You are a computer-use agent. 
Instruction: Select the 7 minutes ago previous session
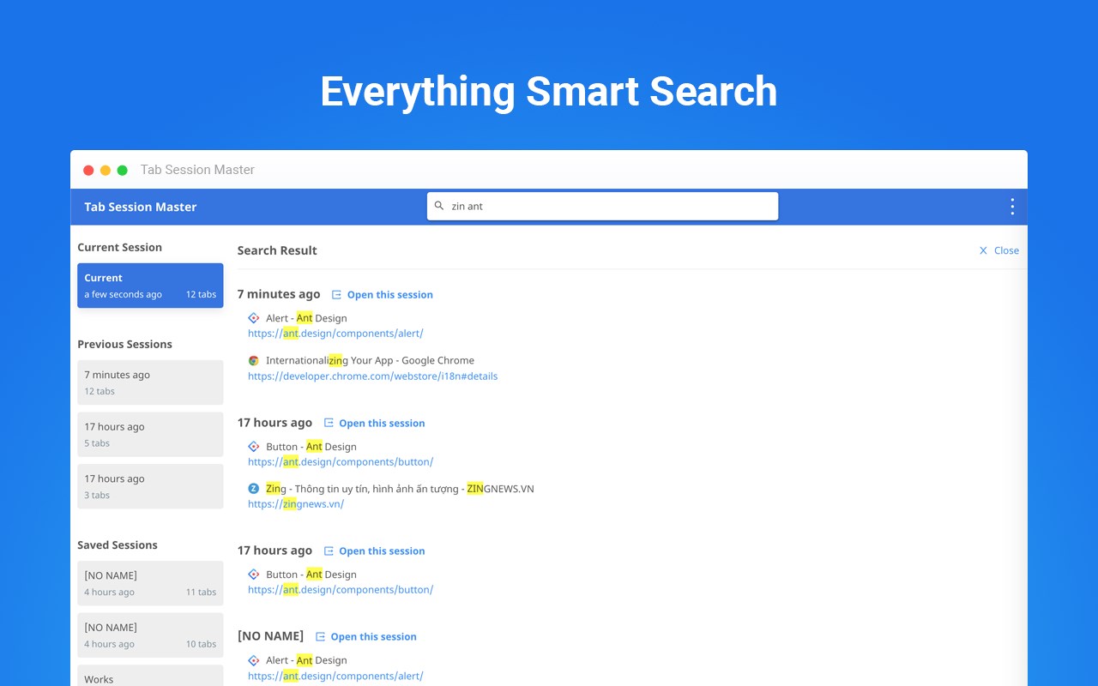[150, 382]
